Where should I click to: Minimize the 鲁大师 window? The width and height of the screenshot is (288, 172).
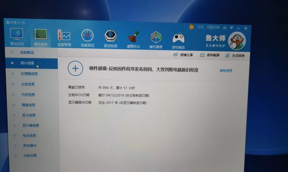point(238,28)
